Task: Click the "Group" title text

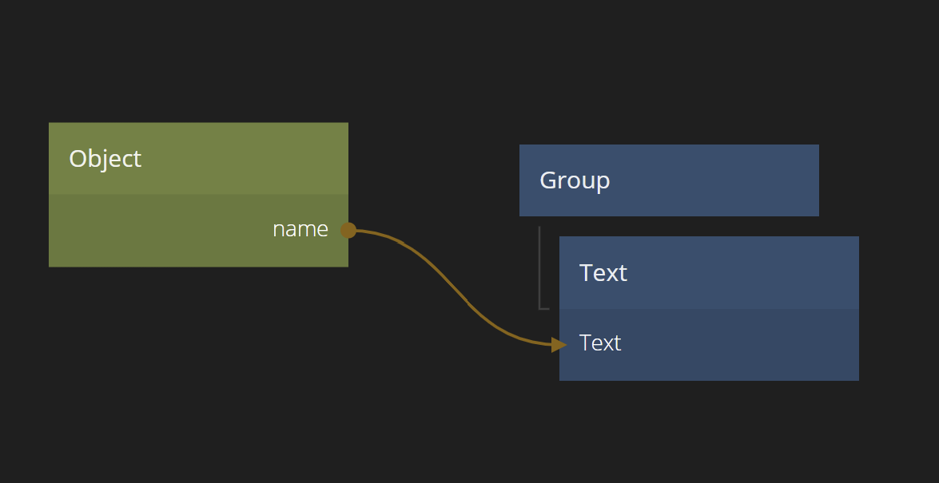Action: point(575,180)
